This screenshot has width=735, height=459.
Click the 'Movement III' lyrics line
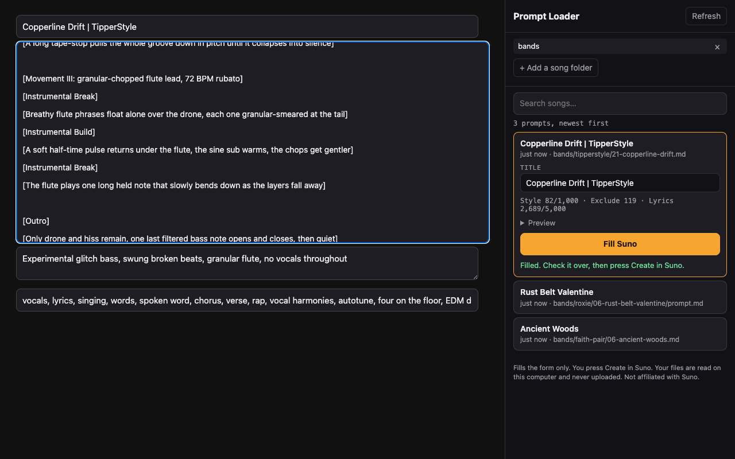[x=133, y=79]
